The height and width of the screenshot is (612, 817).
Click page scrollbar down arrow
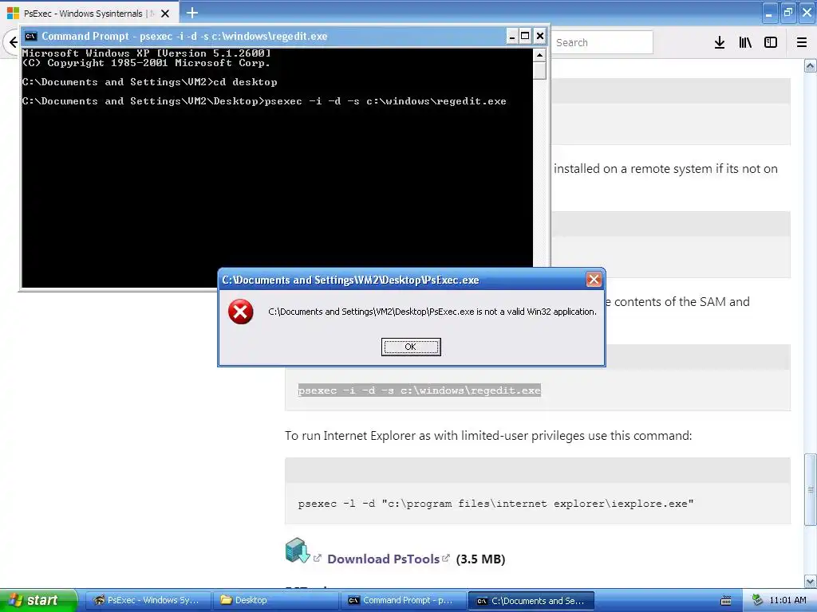(x=811, y=581)
